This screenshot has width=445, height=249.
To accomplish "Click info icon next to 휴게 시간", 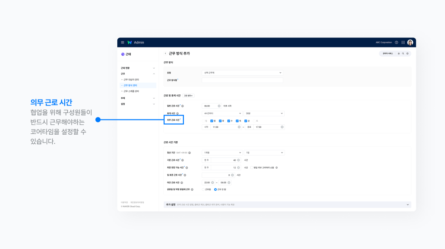I will [177, 113].
